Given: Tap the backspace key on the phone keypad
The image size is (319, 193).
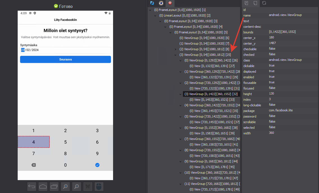Looking at the screenshot, I should (34, 165).
